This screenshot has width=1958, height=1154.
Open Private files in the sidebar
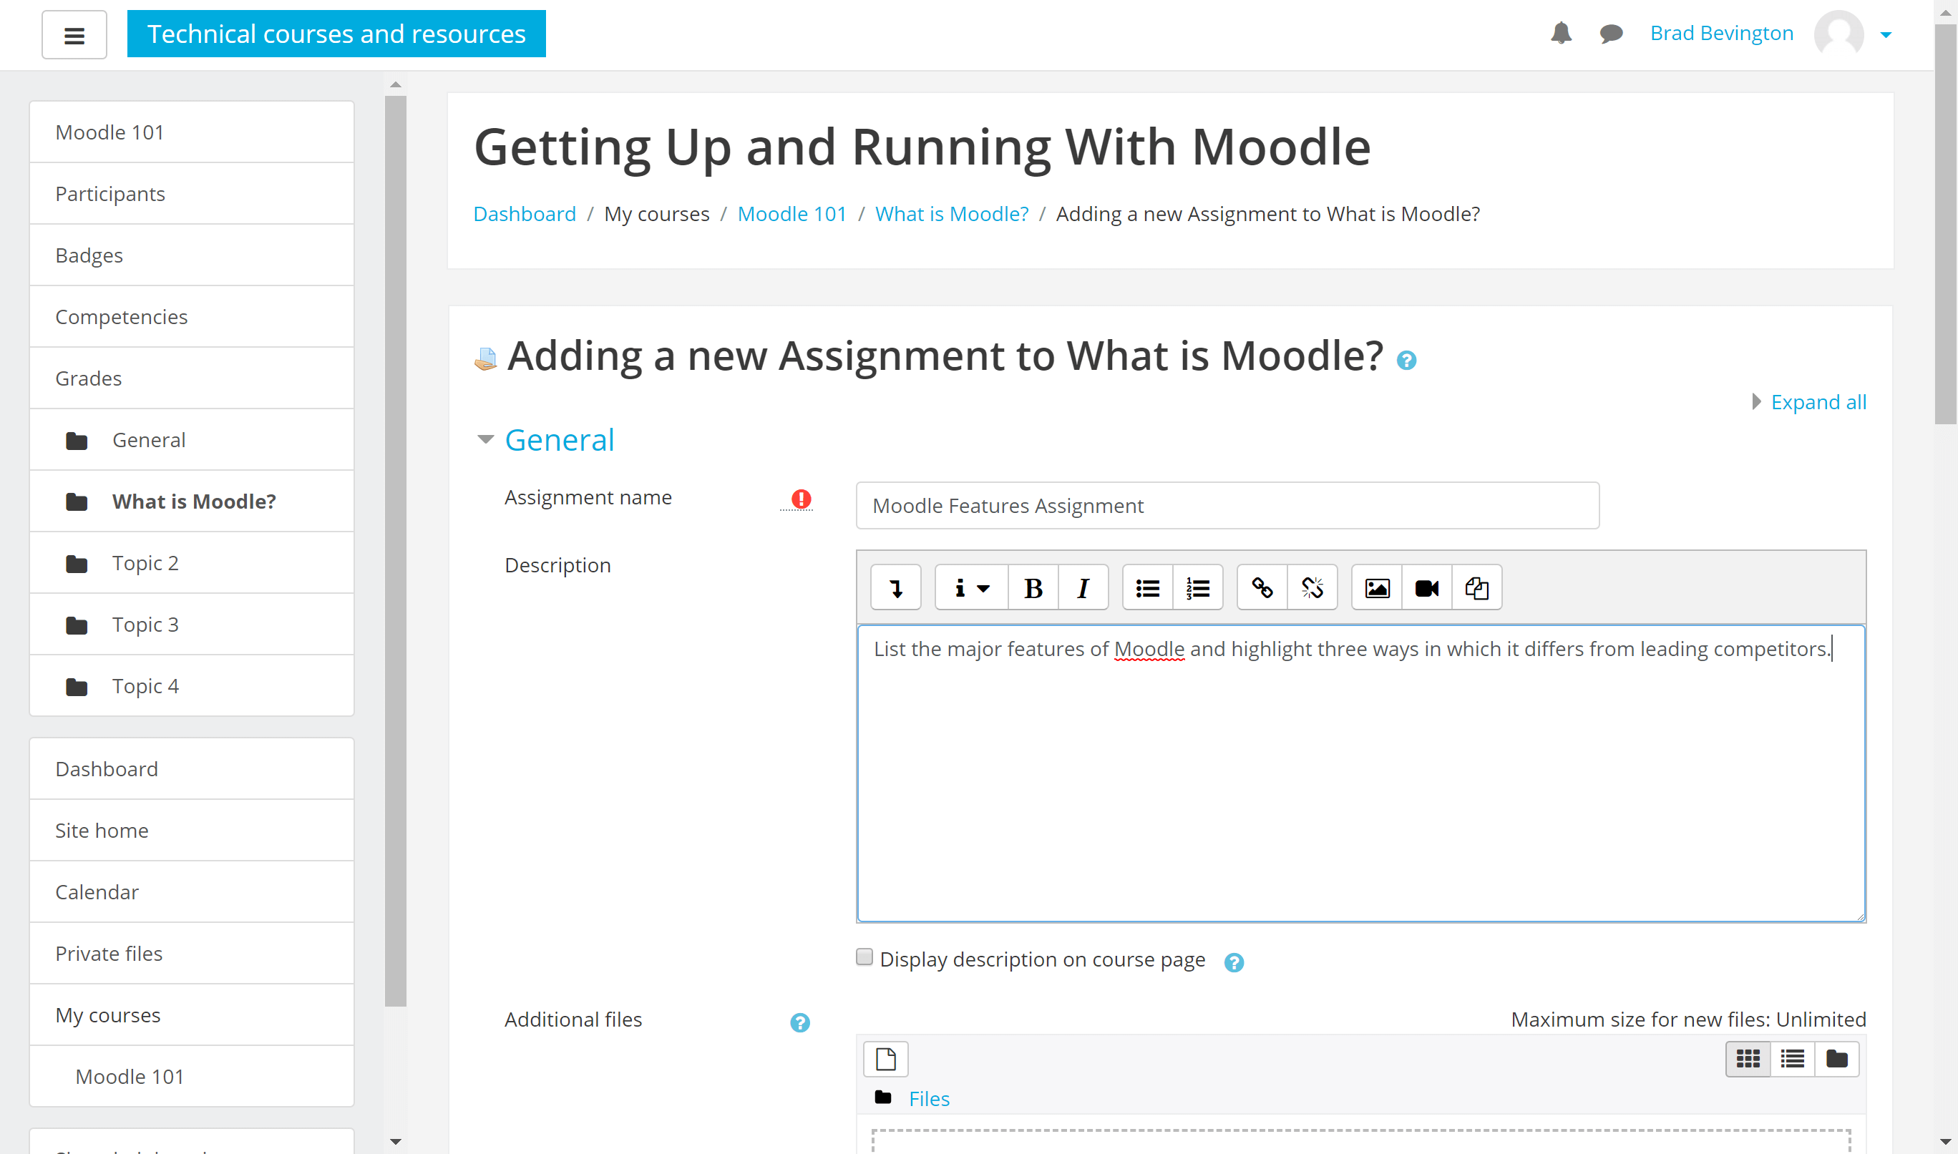(191, 954)
